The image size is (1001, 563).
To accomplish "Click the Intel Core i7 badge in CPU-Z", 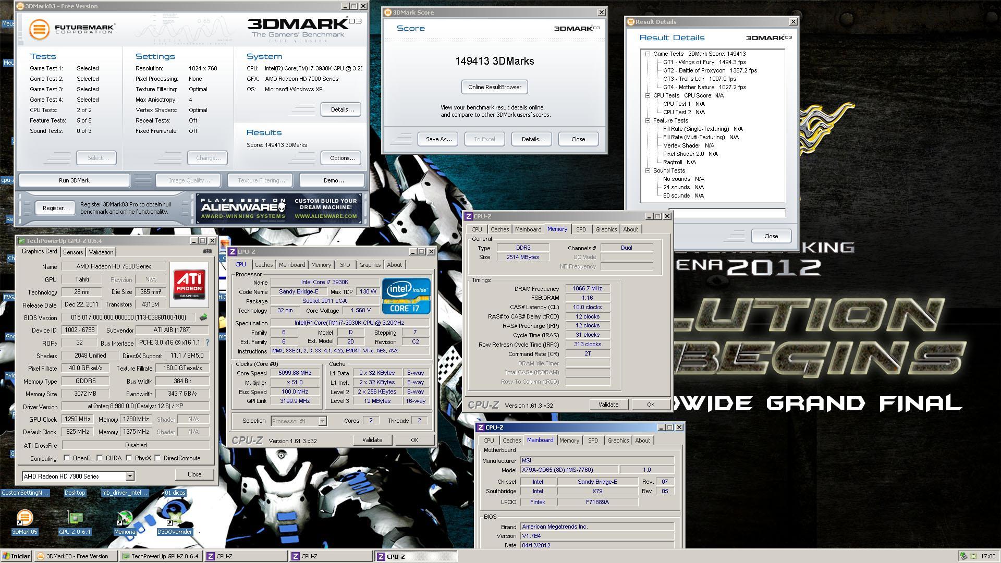I will pyautogui.click(x=406, y=296).
